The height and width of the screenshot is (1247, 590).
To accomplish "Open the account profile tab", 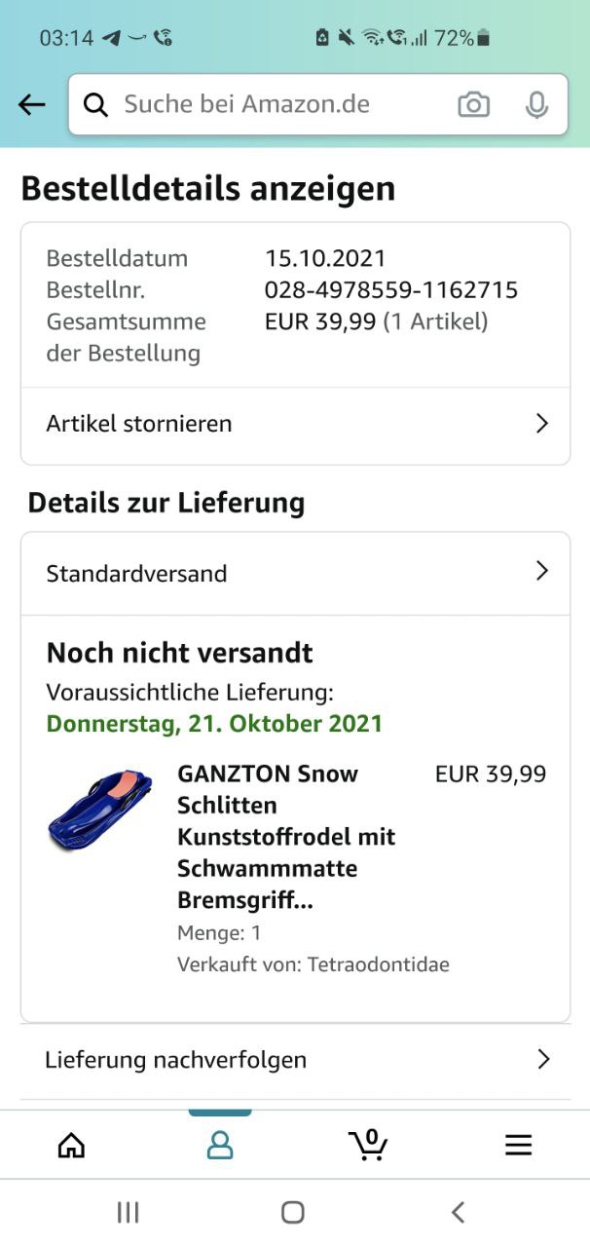I will coord(220,1145).
